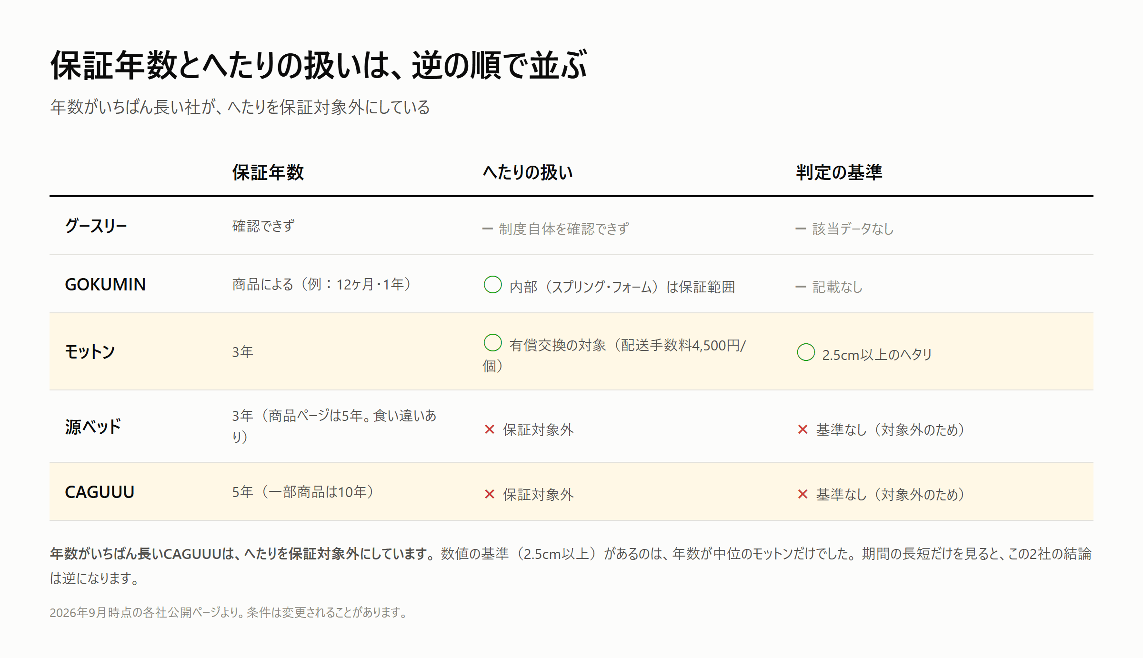The width and height of the screenshot is (1143, 658).
Task: Click 確認できず in グースリー row
Action: pos(263,226)
